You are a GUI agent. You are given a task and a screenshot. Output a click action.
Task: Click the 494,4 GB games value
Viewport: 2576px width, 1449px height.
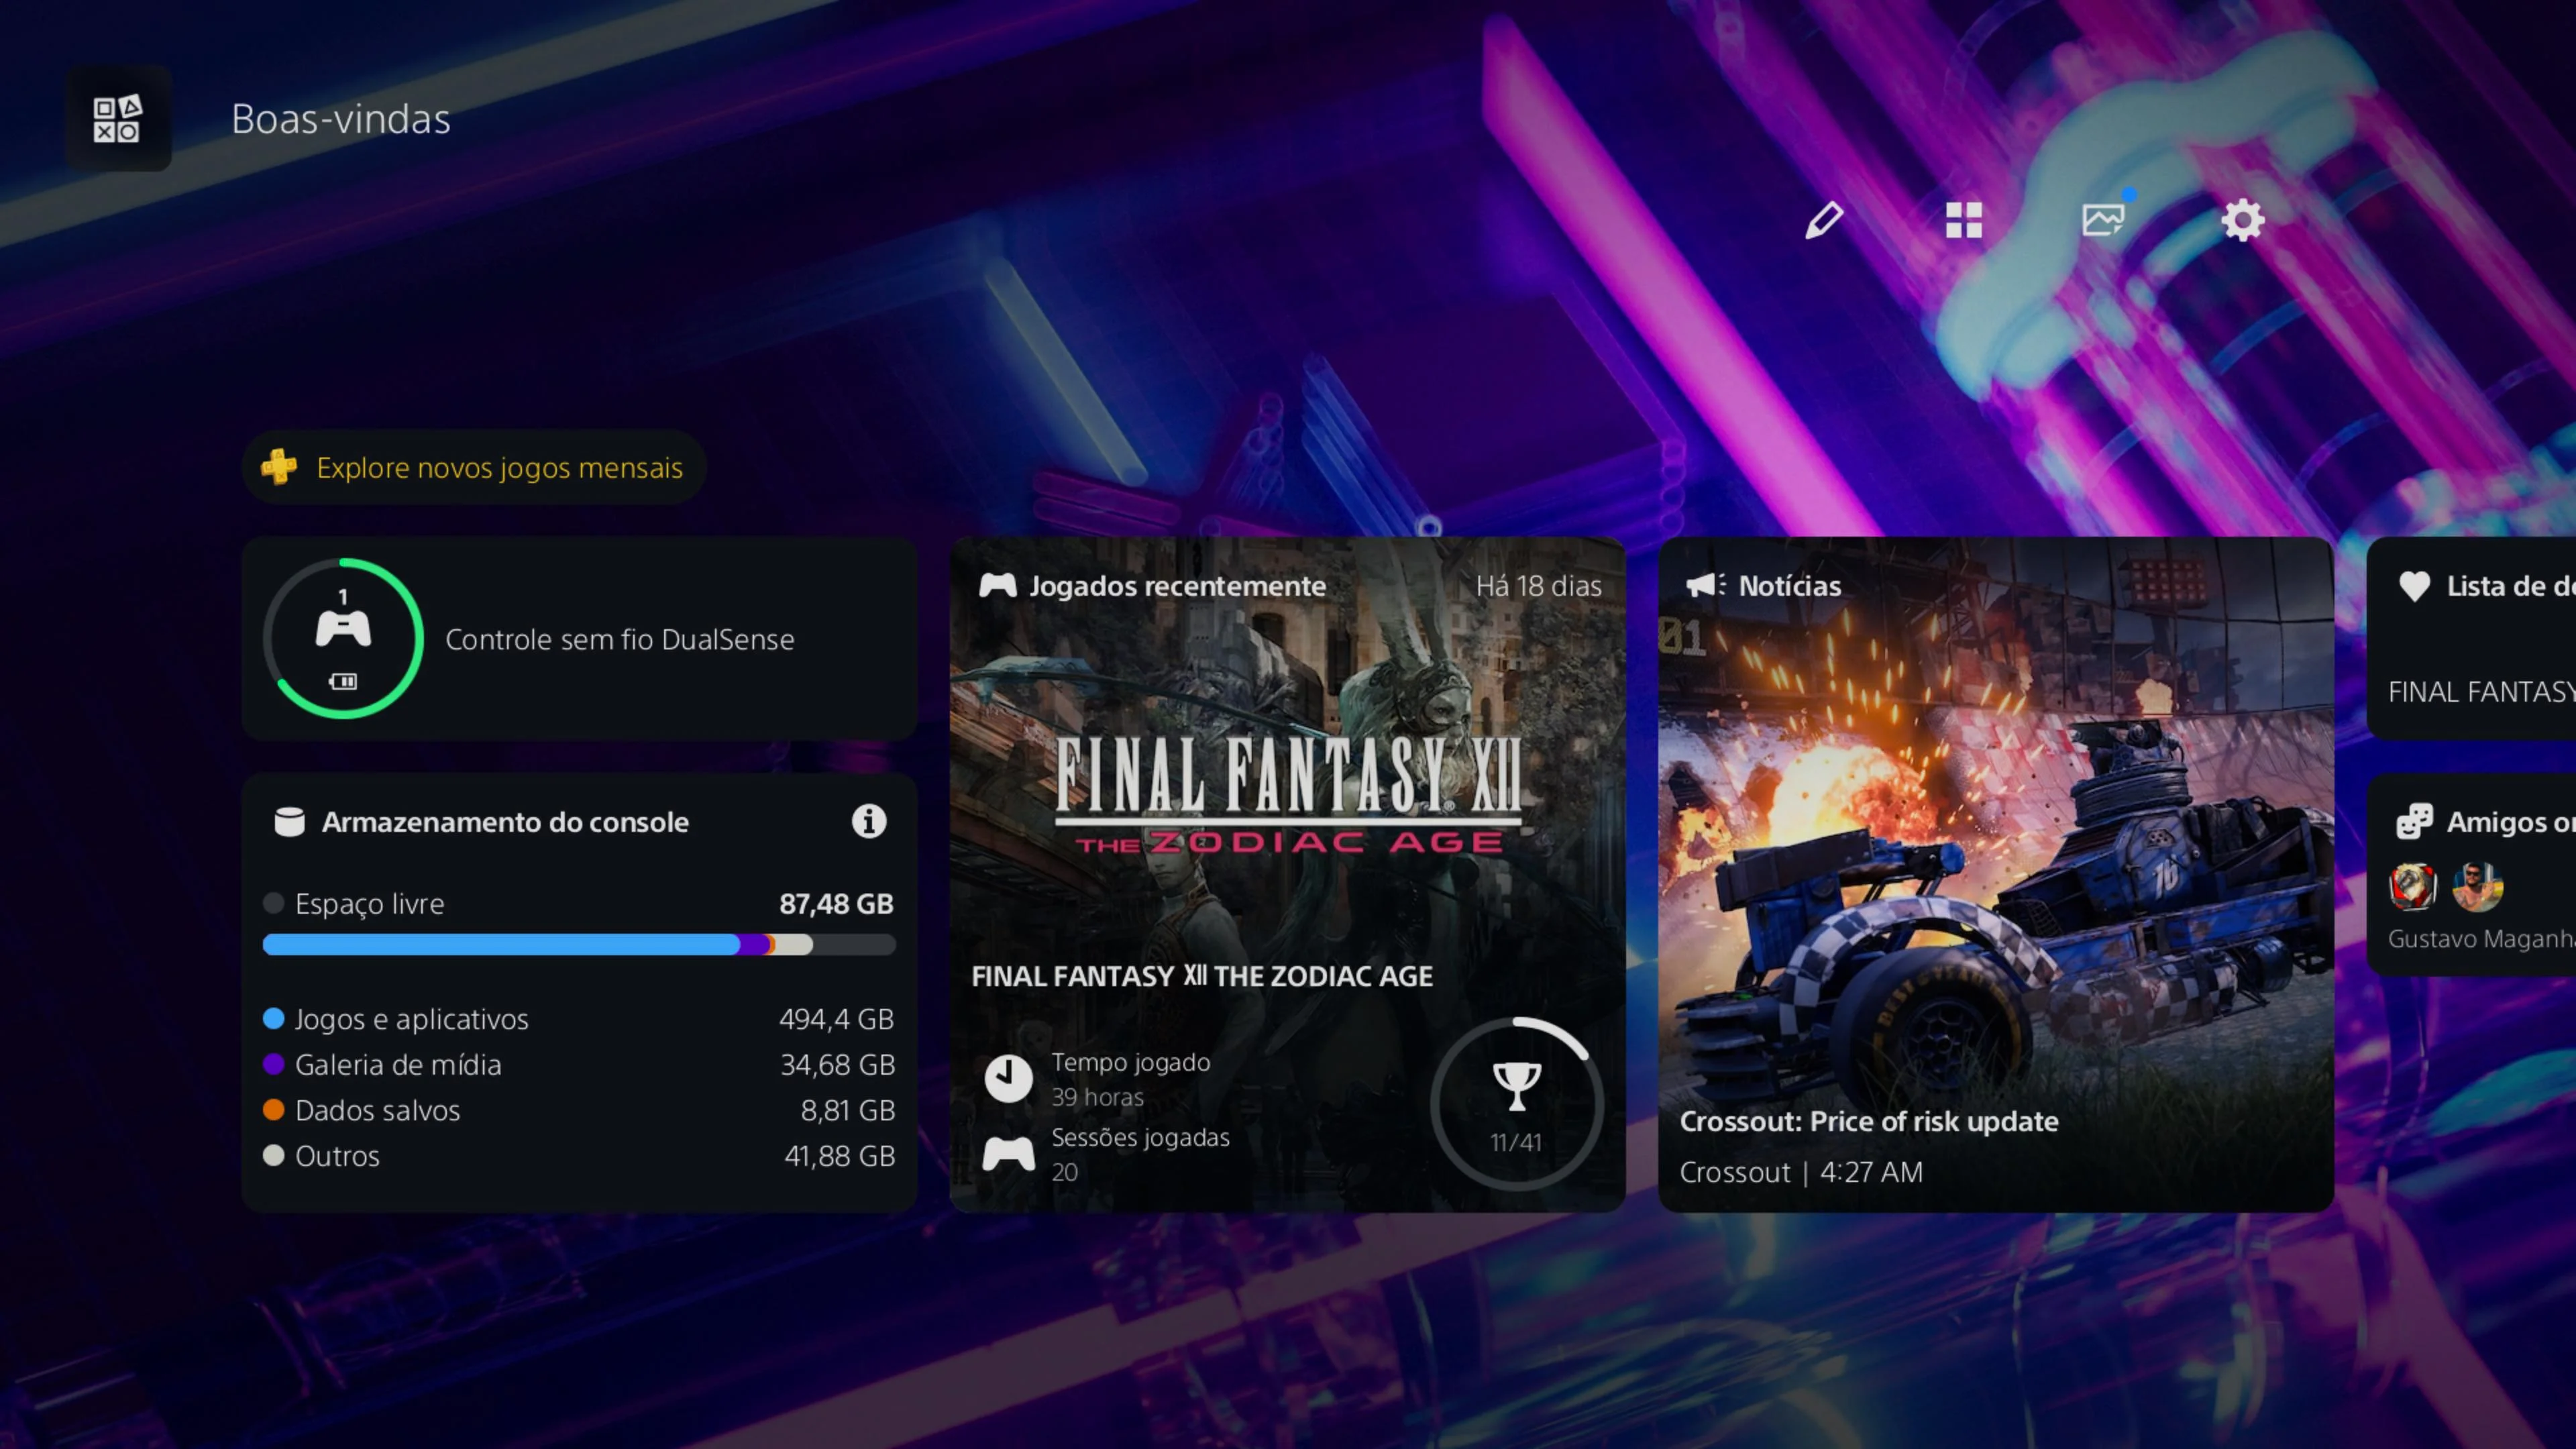(837, 1019)
